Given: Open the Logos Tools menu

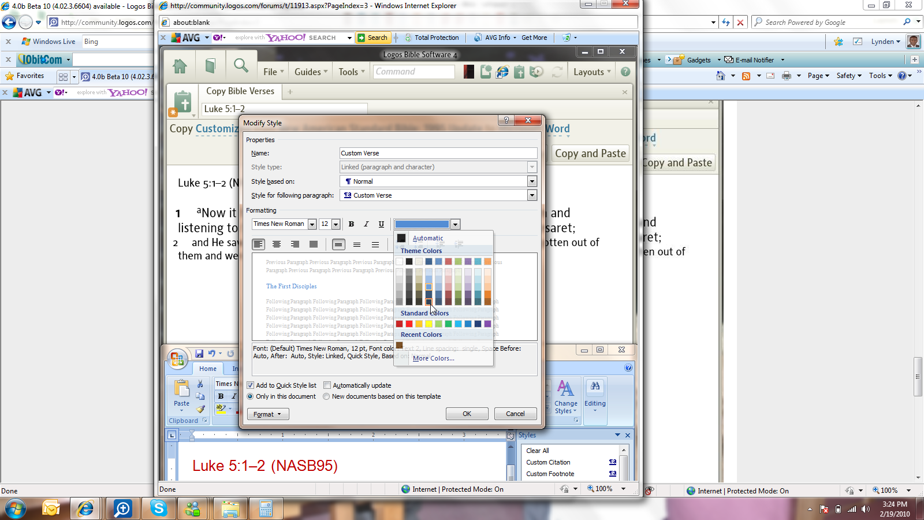Looking at the screenshot, I should 352,72.
